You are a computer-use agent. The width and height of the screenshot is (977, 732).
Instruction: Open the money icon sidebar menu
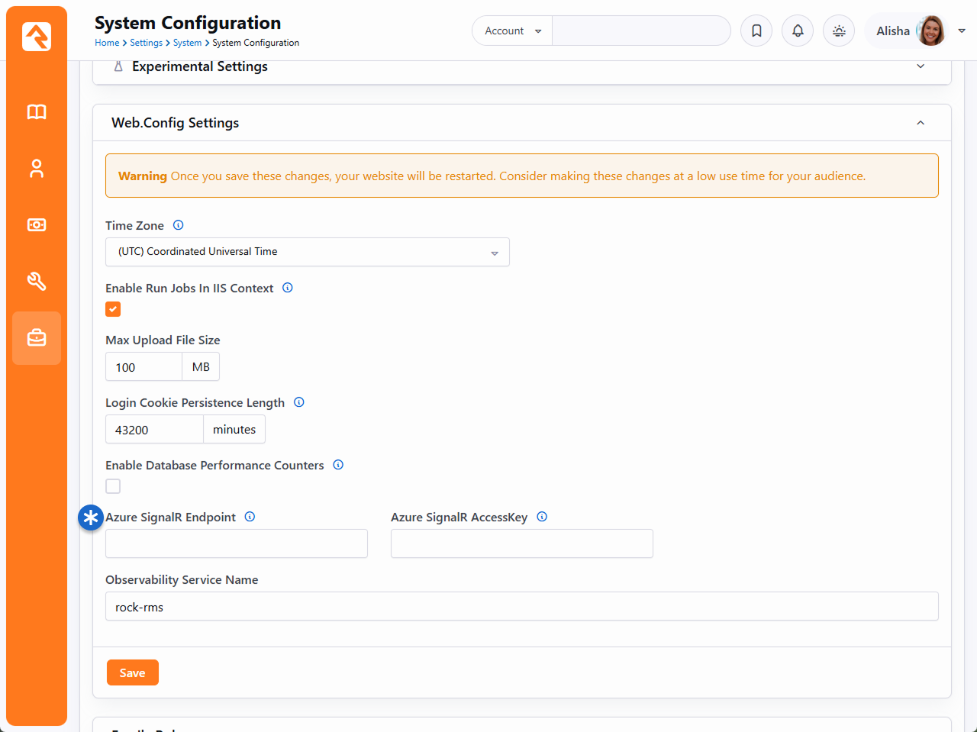pyautogui.click(x=37, y=225)
